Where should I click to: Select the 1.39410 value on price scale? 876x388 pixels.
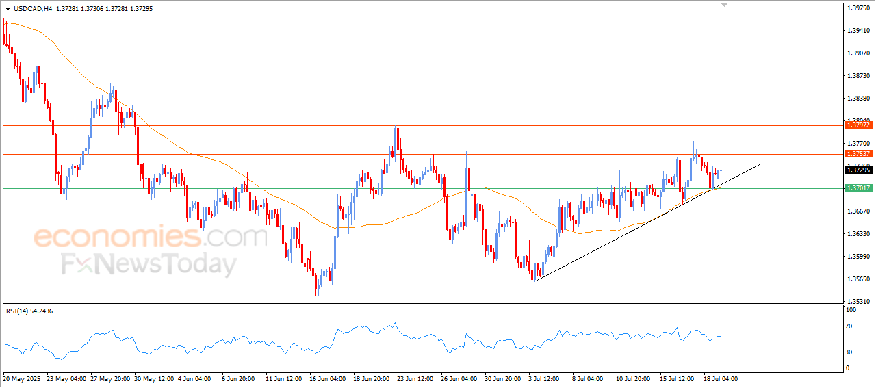(858, 31)
